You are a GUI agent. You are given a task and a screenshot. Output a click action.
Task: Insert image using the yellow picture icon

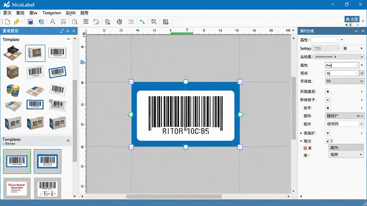click(x=108, y=22)
